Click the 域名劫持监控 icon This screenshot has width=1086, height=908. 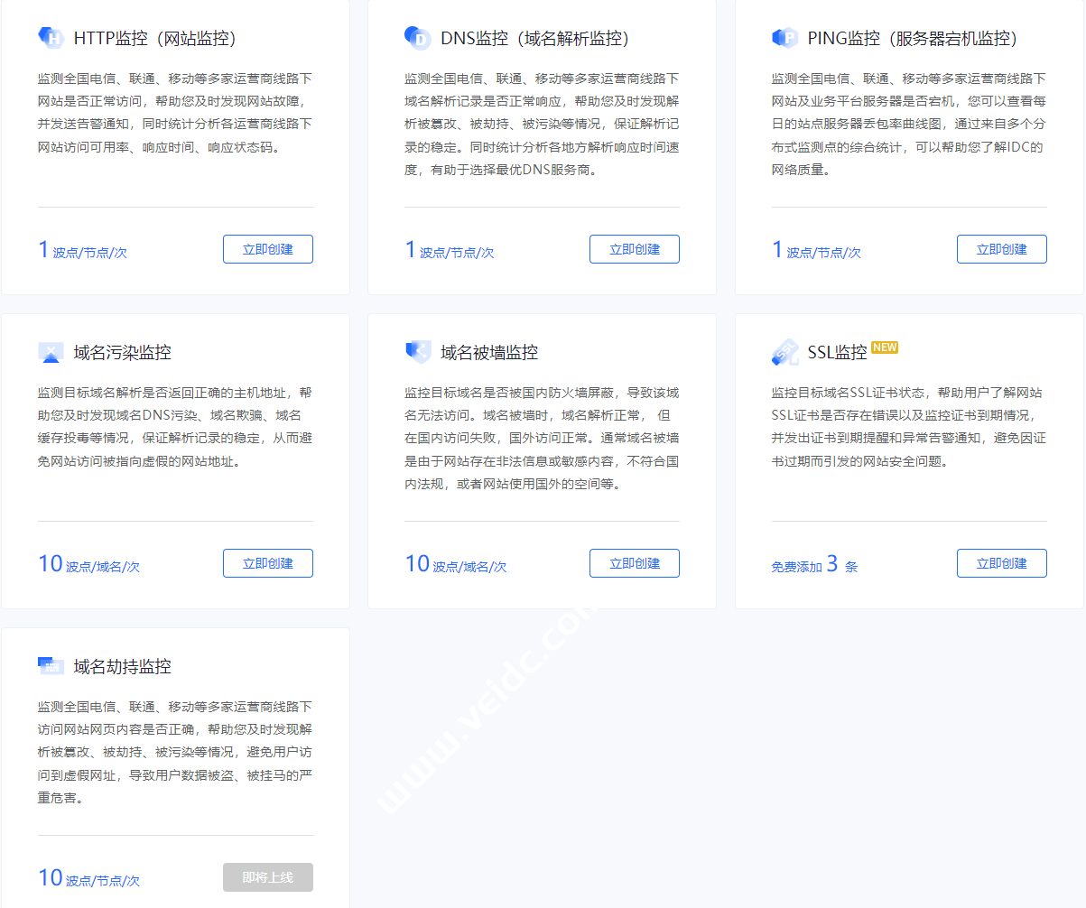(51, 666)
